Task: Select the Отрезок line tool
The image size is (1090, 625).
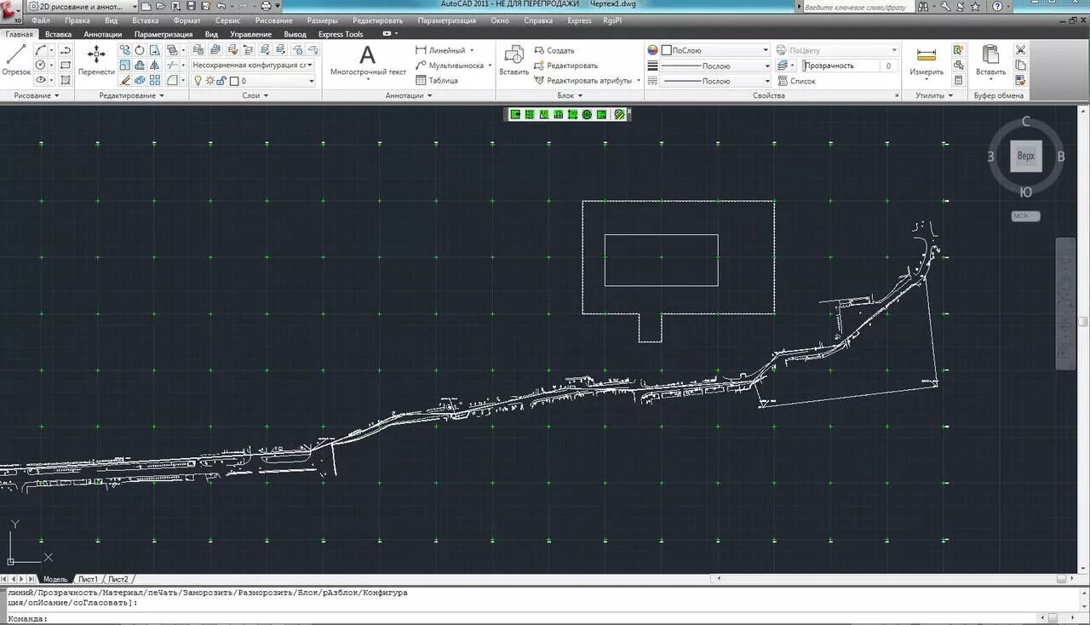Action: click(15, 60)
